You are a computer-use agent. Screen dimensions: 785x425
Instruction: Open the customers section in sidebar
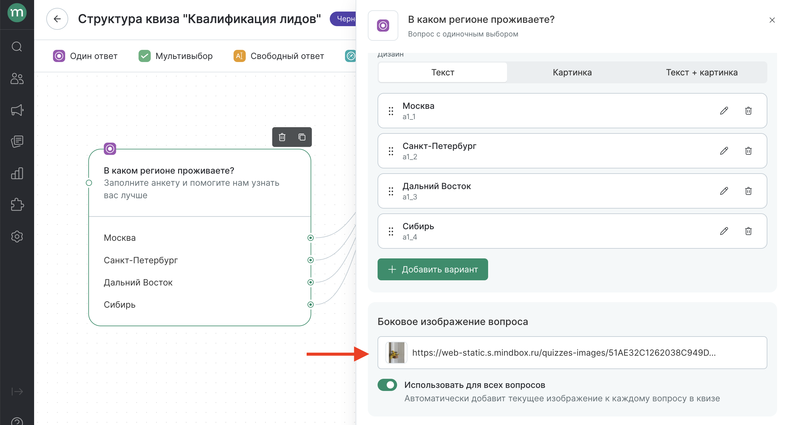click(17, 78)
